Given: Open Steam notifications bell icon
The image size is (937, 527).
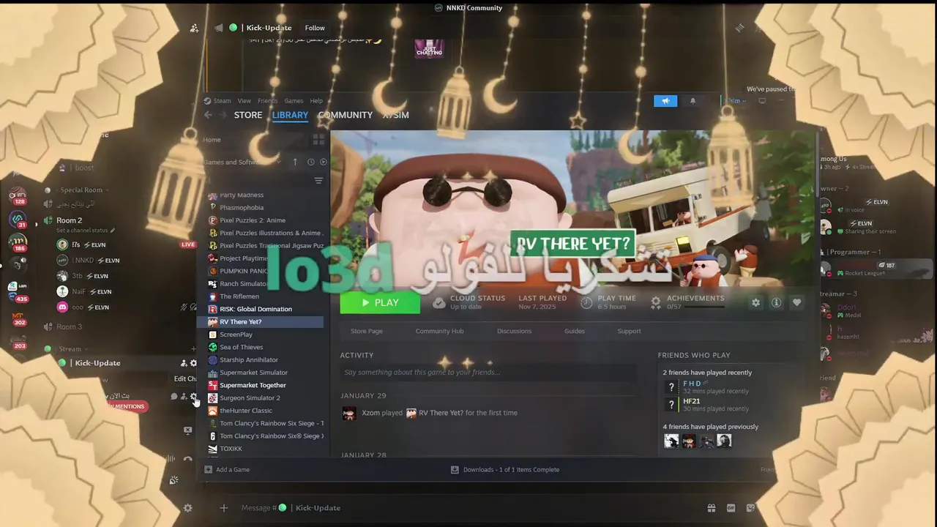Looking at the screenshot, I should [693, 101].
